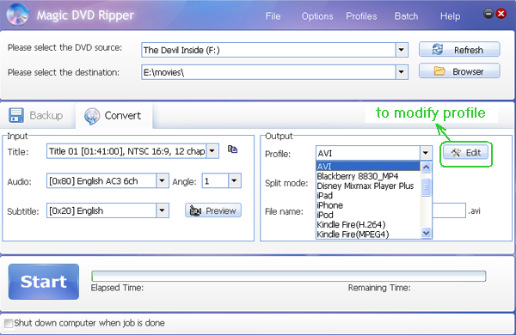Click the Backup floppy disk icon

[x=16, y=115]
